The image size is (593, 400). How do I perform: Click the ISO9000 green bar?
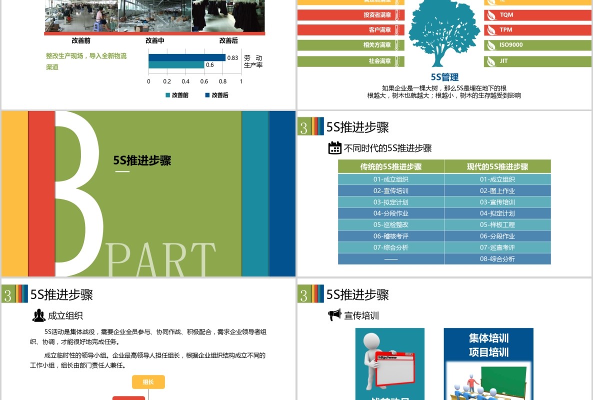pyautogui.click(x=537, y=45)
